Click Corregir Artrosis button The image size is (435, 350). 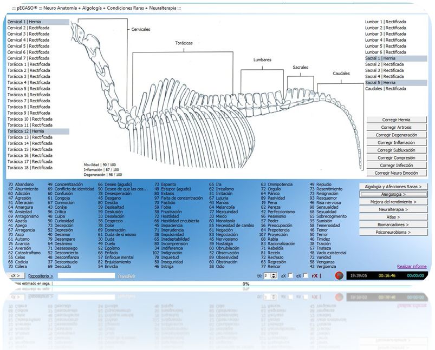(397, 127)
